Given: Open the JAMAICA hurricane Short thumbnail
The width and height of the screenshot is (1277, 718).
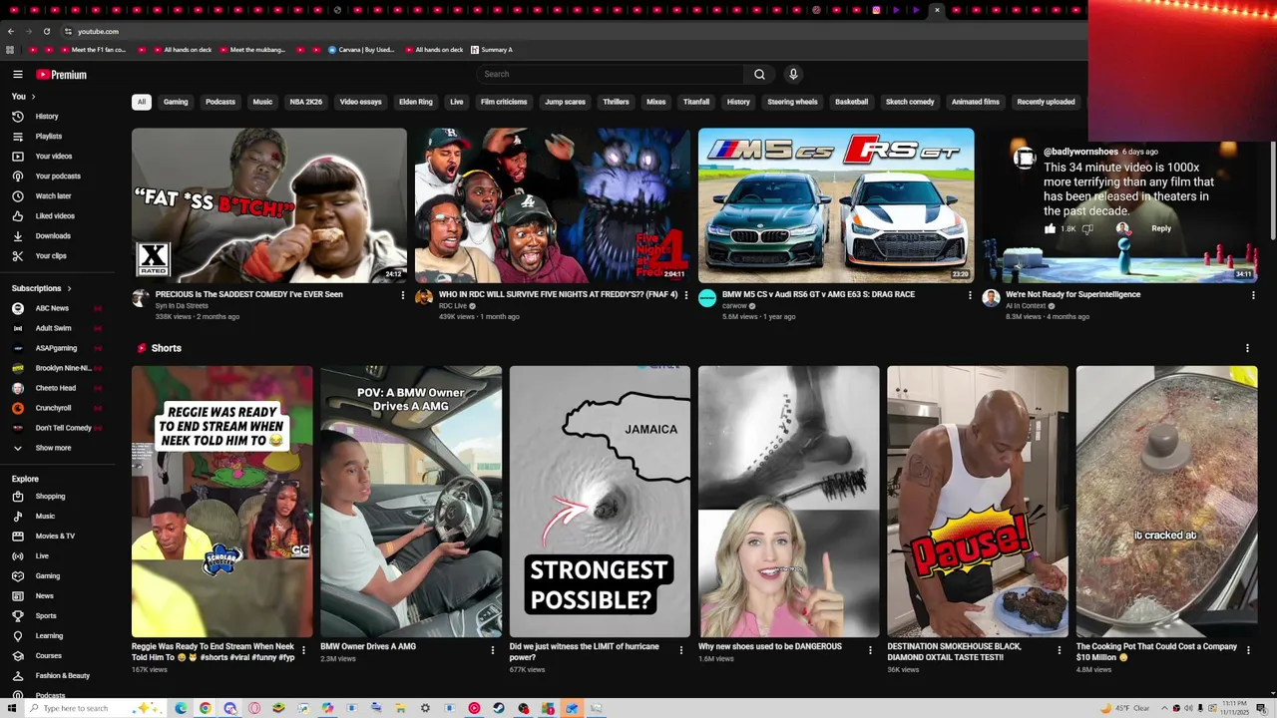Looking at the screenshot, I should pos(600,502).
